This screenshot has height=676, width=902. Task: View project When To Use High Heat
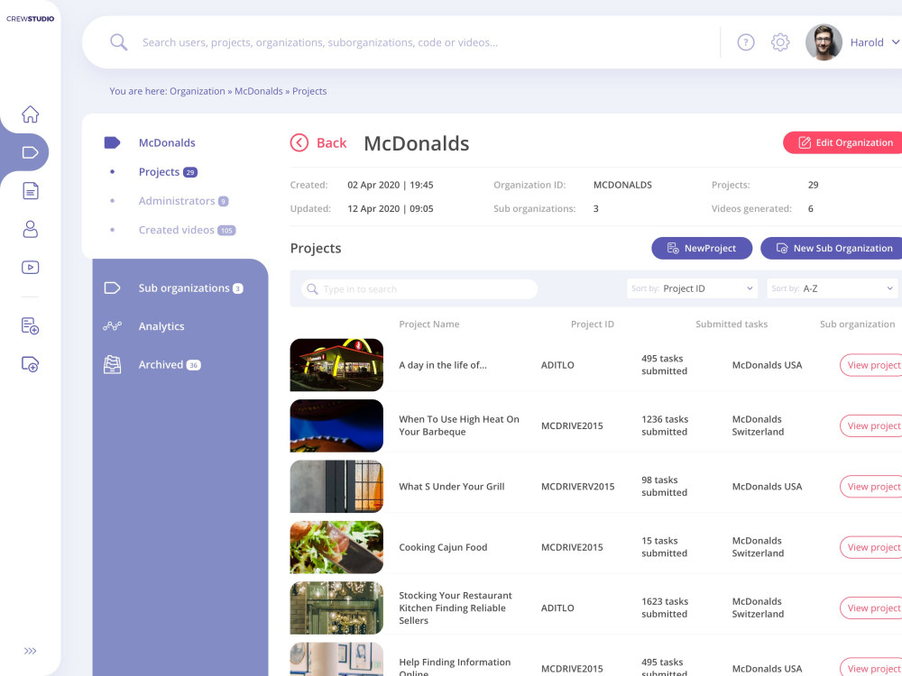(871, 426)
